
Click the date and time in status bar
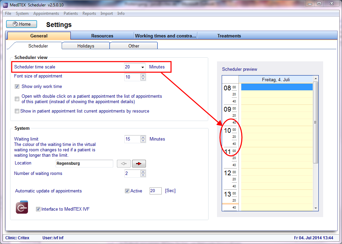point(314,238)
